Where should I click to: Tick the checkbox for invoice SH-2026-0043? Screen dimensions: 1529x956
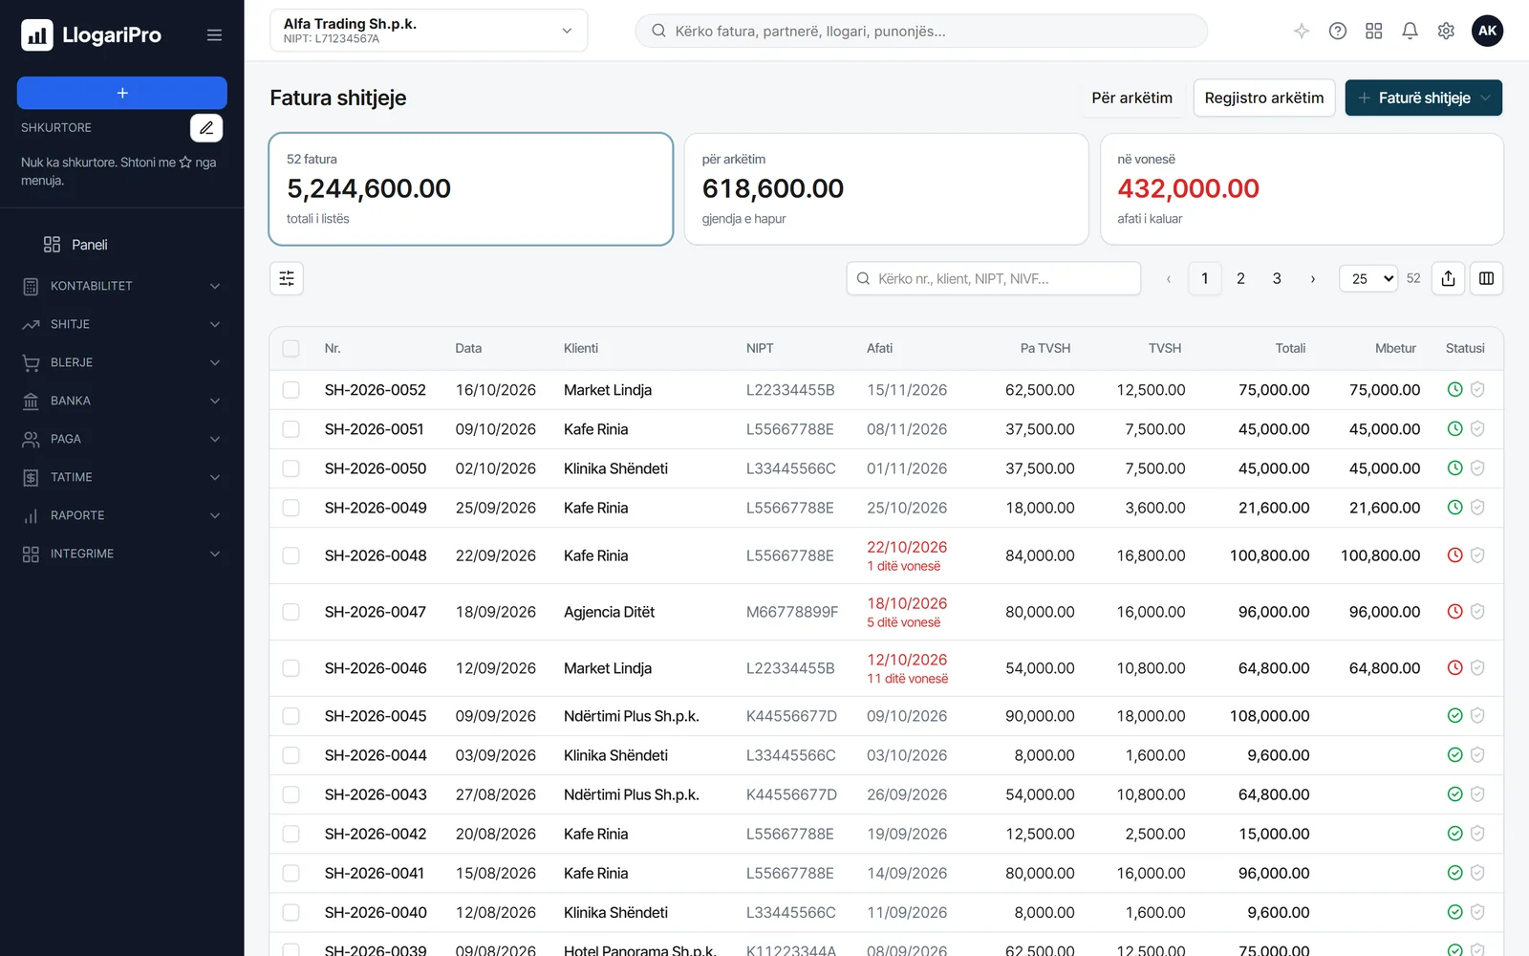tap(291, 794)
